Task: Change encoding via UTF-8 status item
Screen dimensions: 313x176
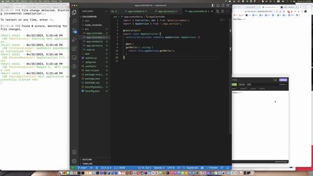Action: (x=171, y=168)
